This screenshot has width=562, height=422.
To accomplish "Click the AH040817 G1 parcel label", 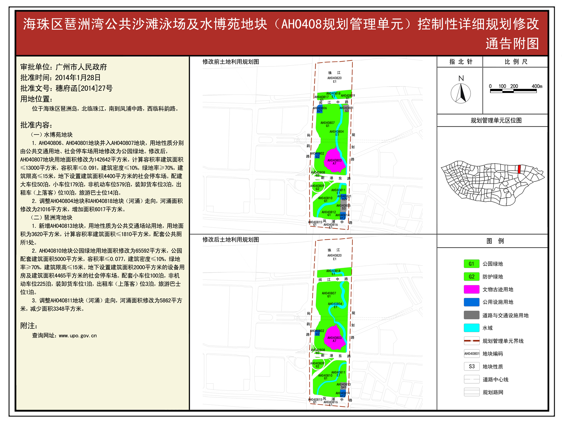I will click(321, 98).
